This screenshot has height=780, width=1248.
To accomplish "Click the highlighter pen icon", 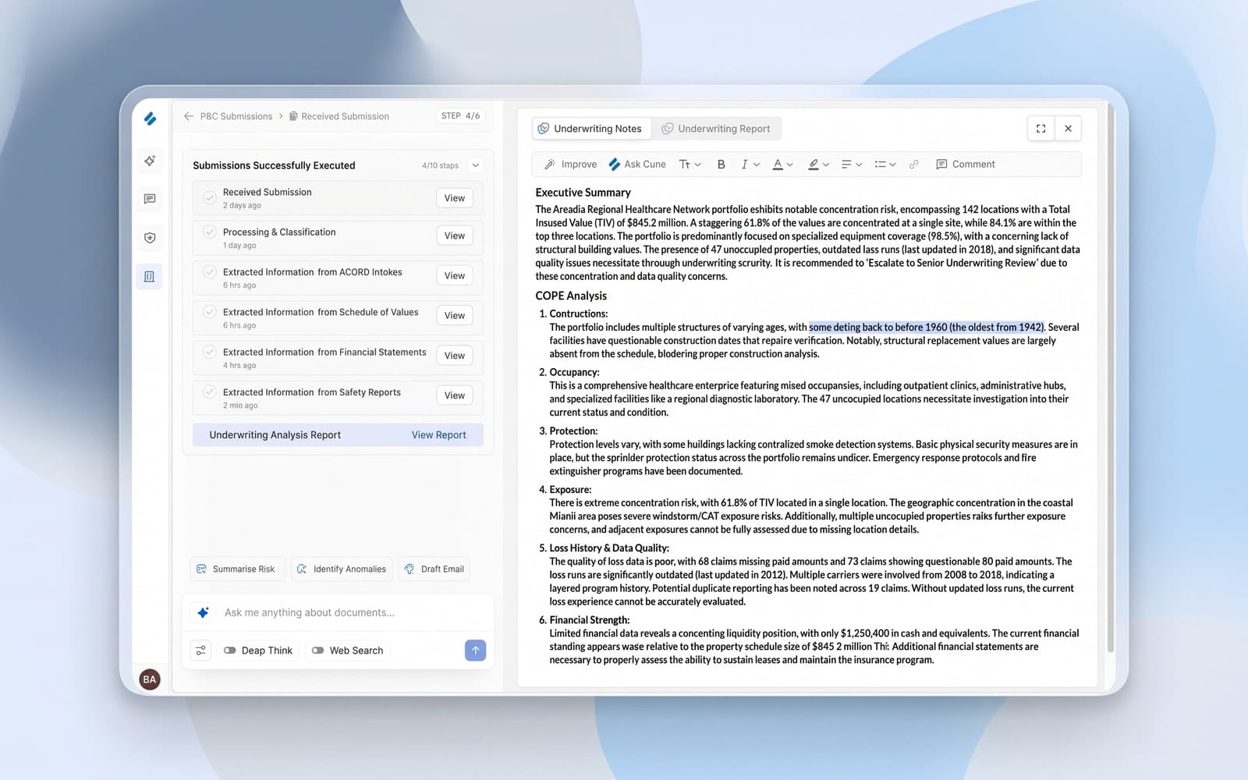I will pyautogui.click(x=814, y=165).
